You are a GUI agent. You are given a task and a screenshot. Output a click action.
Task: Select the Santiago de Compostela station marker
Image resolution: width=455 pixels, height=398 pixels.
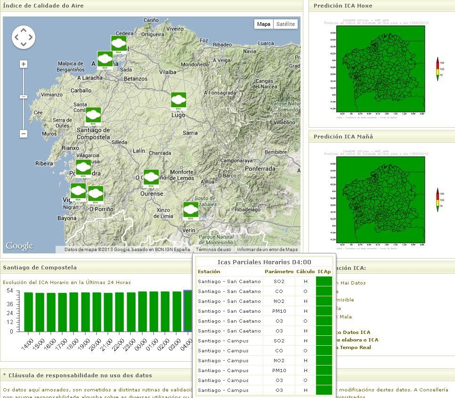coord(93,116)
